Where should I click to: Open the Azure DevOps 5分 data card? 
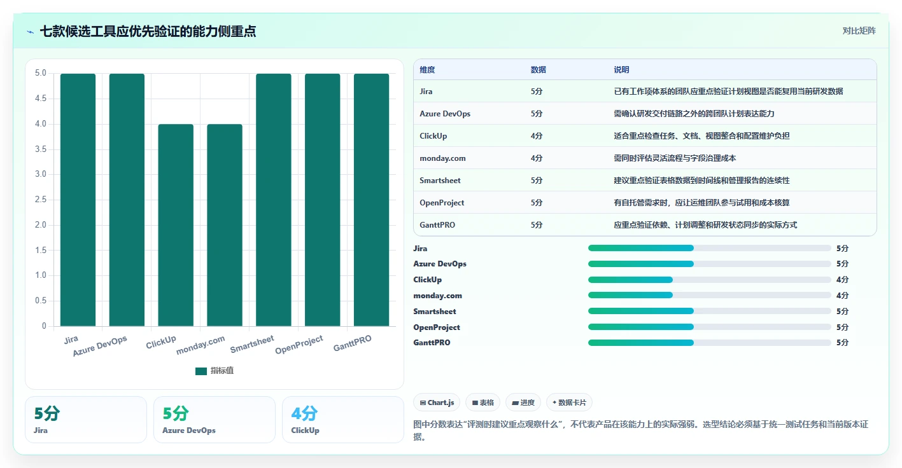[215, 420]
